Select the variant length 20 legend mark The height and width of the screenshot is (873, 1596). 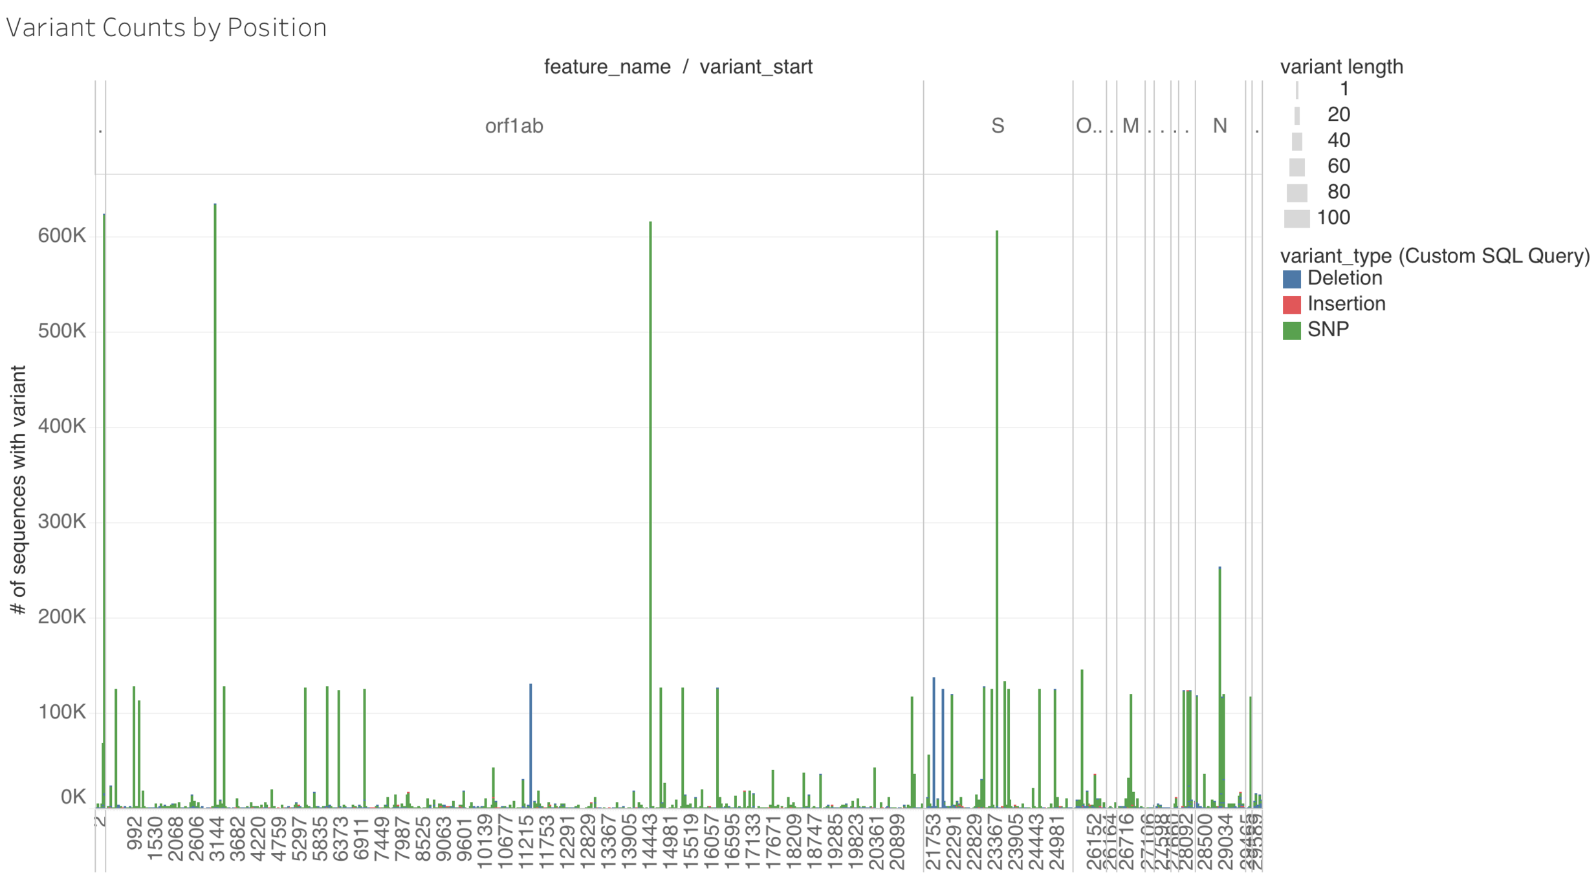click(x=1296, y=115)
